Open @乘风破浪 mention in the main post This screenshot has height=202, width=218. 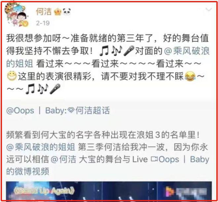tap(187, 51)
